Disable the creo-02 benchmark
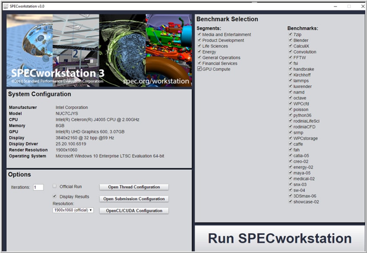This screenshot has height=253, width=367. point(291,161)
